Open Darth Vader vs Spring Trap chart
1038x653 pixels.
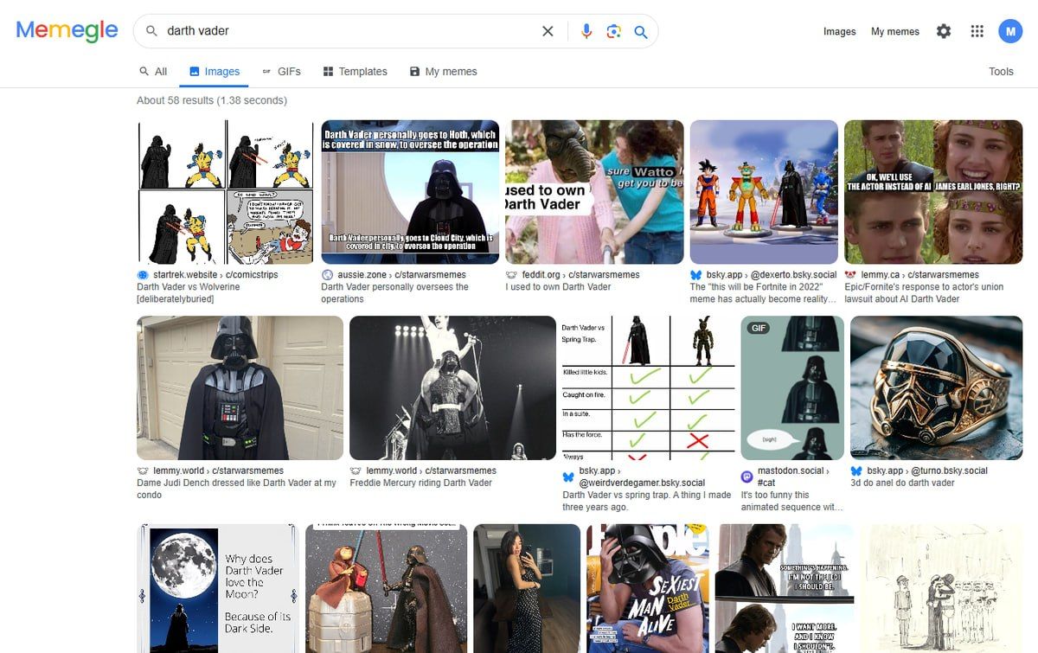648,387
